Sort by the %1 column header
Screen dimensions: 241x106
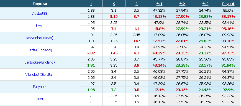coord(159,4)
